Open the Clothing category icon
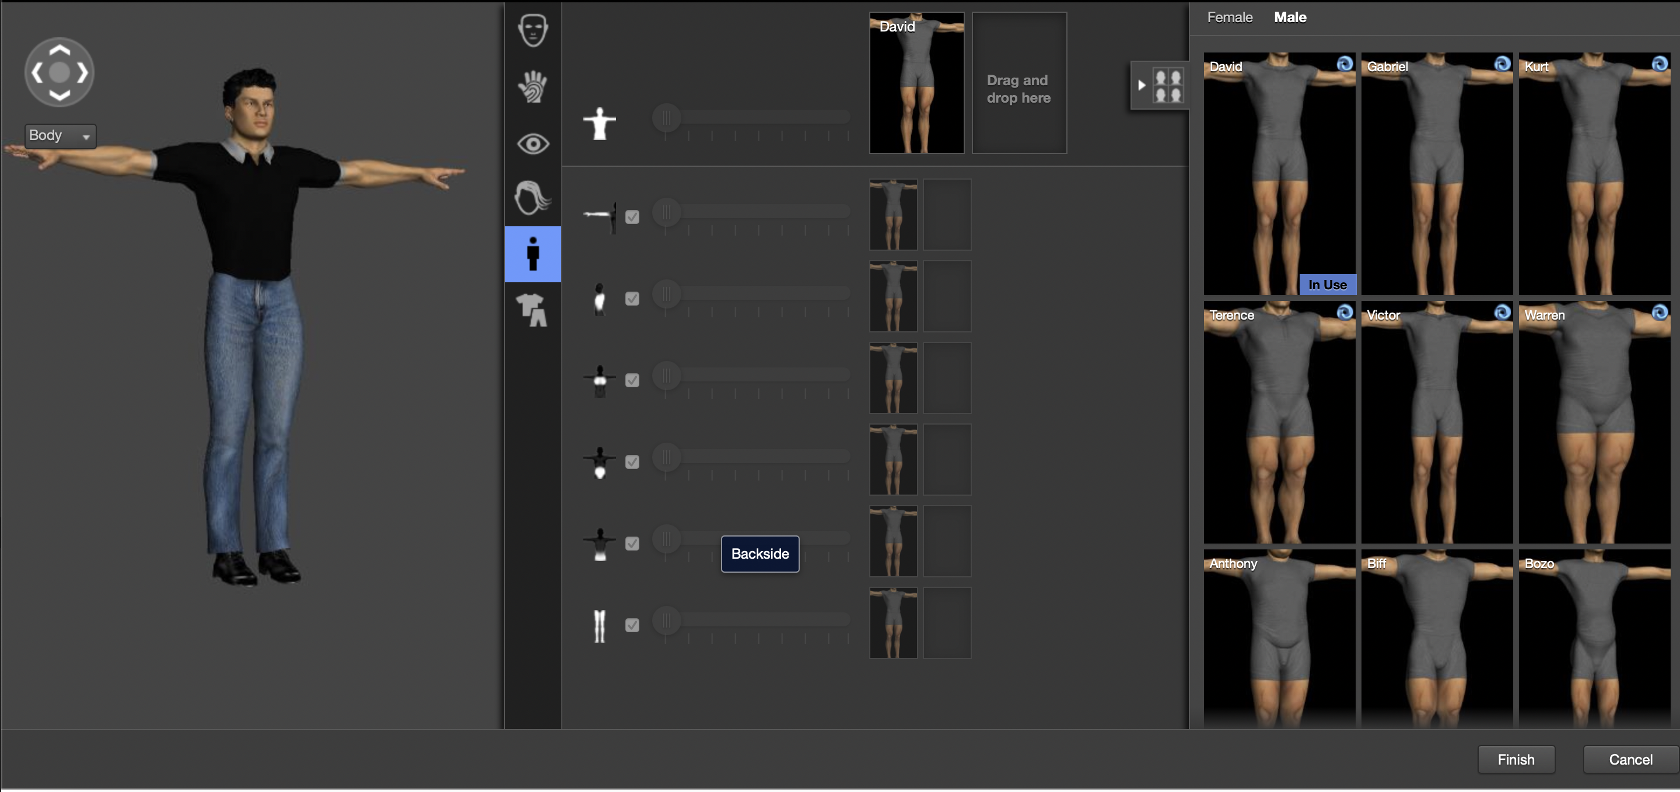The image size is (1680, 792). point(533,310)
